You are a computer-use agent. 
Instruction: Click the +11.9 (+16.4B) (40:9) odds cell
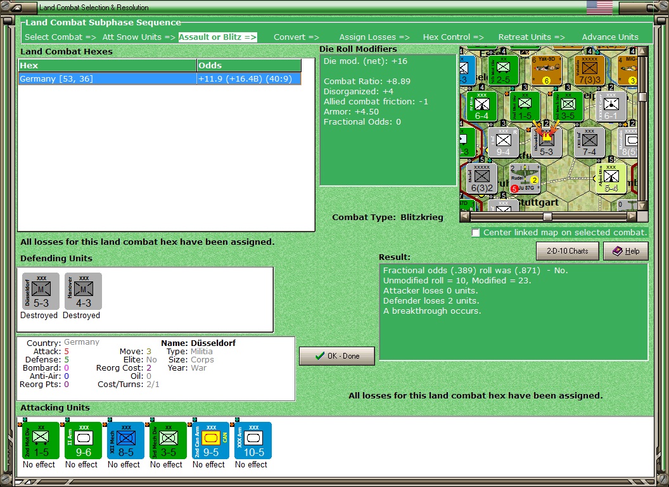(x=249, y=79)
